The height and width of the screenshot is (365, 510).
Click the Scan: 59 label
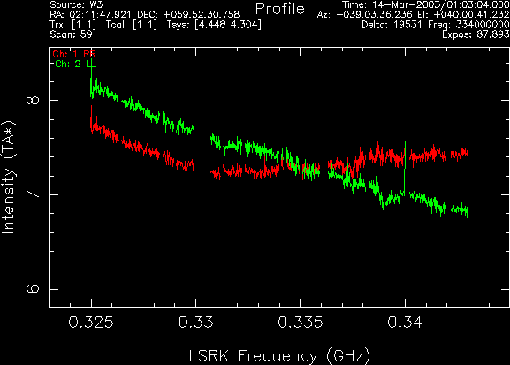pyautogui.click(x=72, y=34)
